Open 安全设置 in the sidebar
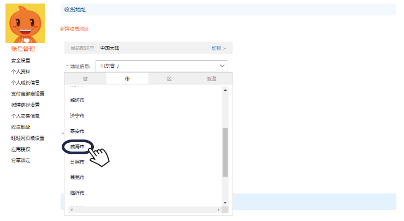 point(21,61)
